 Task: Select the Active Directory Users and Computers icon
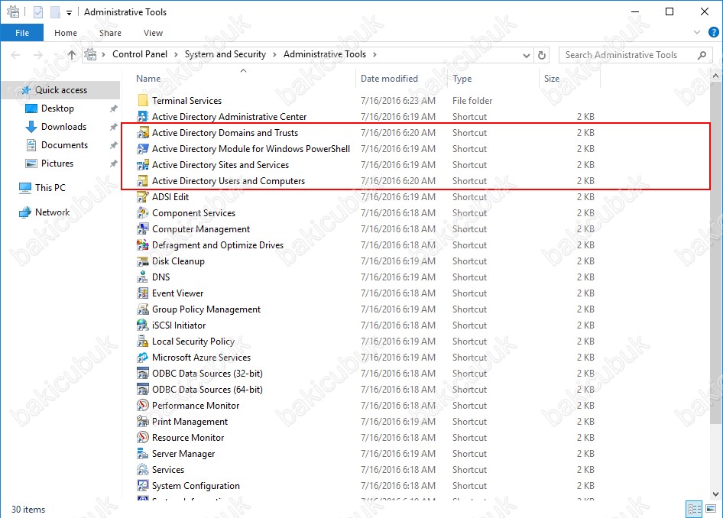(x=143, y=181)
